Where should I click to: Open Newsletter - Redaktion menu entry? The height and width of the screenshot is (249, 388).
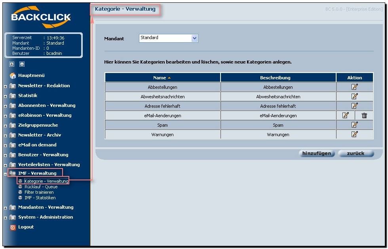click(44, 86)
